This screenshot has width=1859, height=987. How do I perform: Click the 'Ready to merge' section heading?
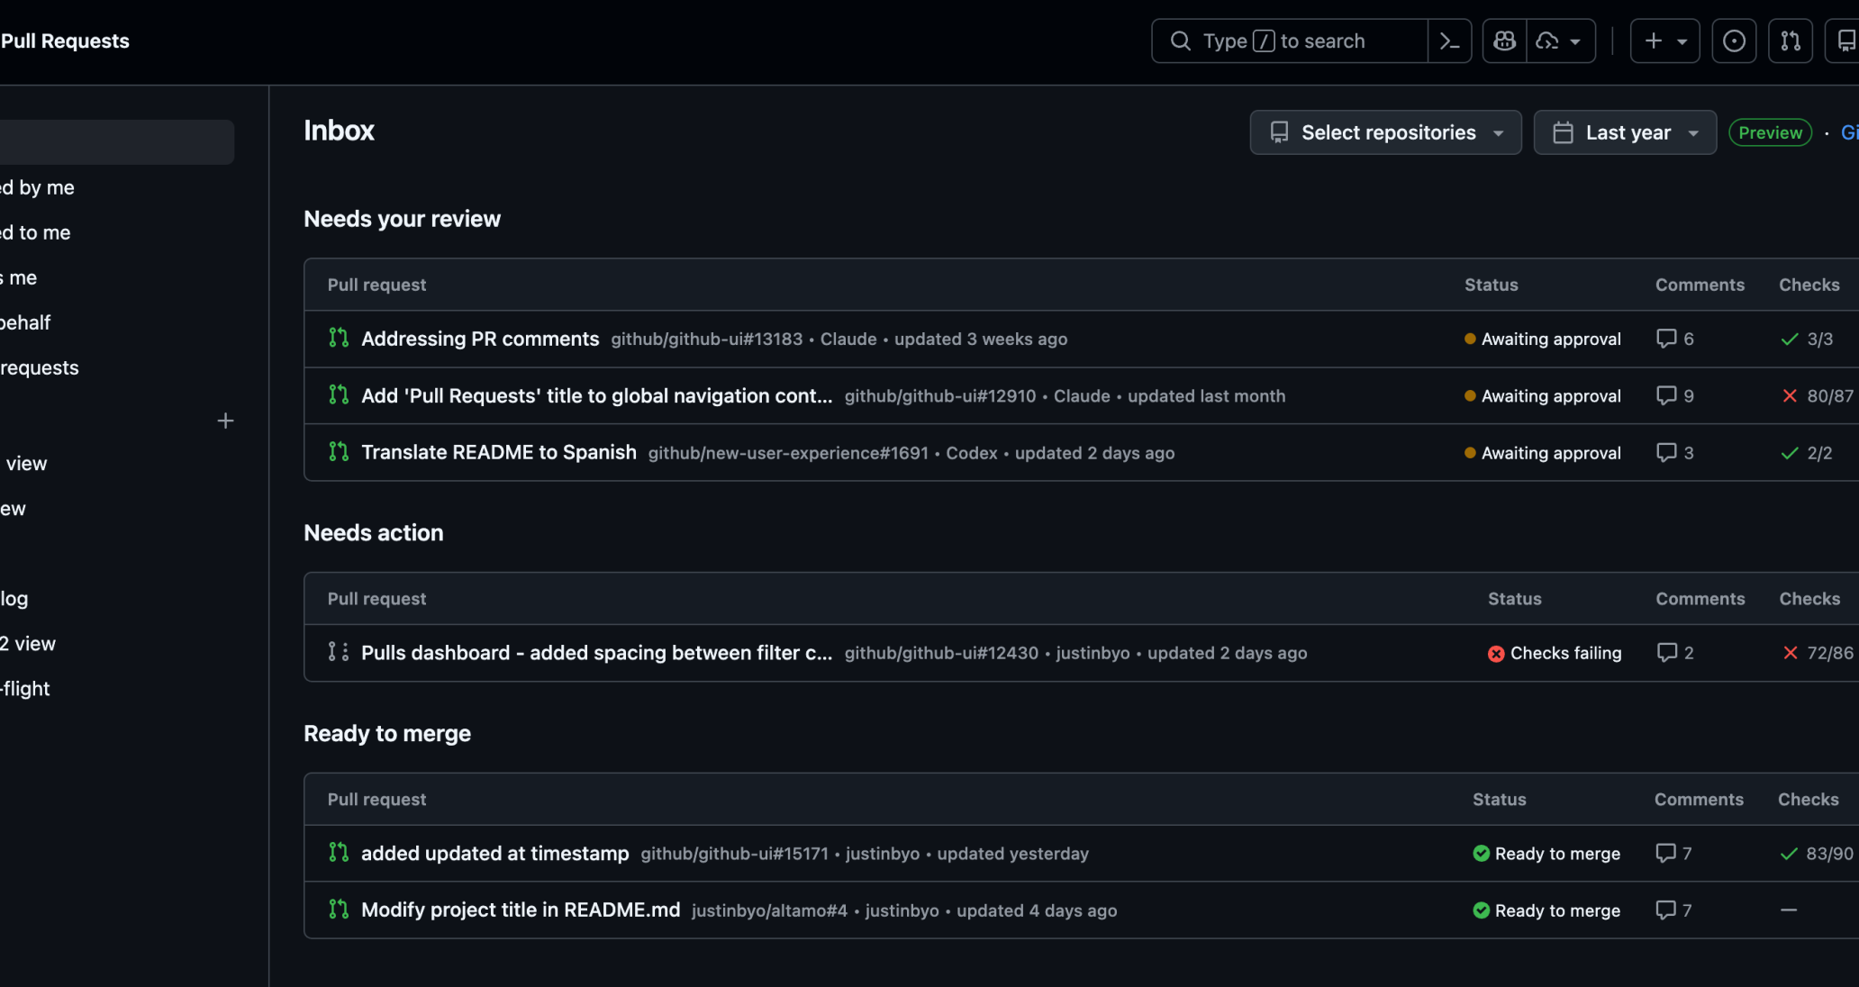click(387, 733)
